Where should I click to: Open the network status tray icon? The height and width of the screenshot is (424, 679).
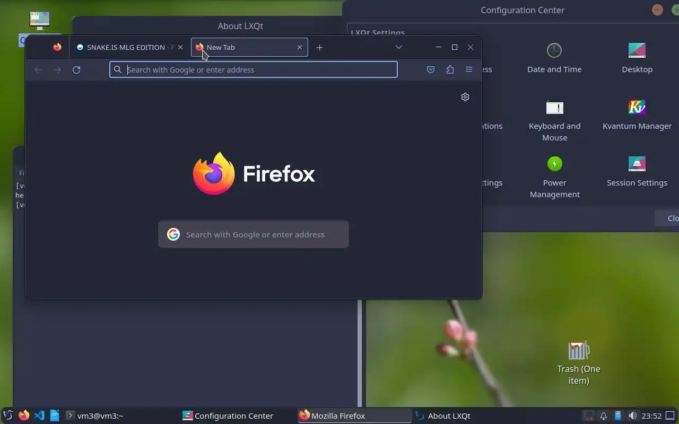[x=589, y=416]
